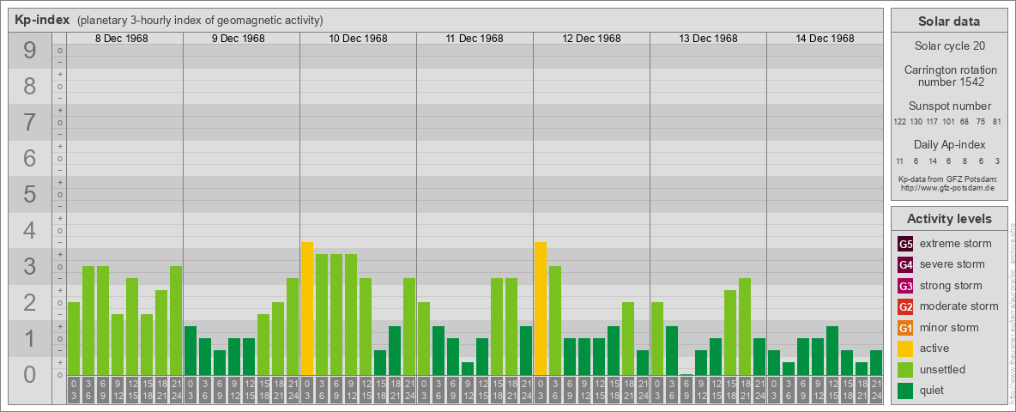The width and height of the screenshot is (1016, 412).
Task: Click the 'Kp-index' chart title
Action: click(42, 20)
